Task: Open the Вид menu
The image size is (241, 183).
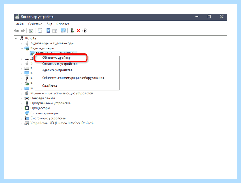Action: [x=49, y=24]
